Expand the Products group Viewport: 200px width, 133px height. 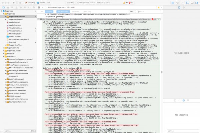[x=3, y=53]
